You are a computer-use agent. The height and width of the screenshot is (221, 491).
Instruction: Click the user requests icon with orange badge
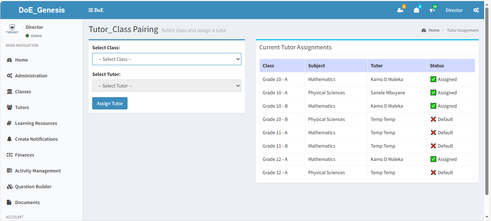(400, 10)
